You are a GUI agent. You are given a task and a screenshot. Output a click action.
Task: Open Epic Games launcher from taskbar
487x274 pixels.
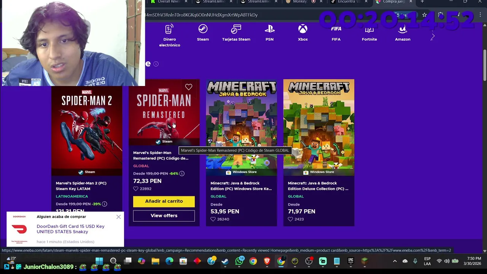click(x=351, y=261)
